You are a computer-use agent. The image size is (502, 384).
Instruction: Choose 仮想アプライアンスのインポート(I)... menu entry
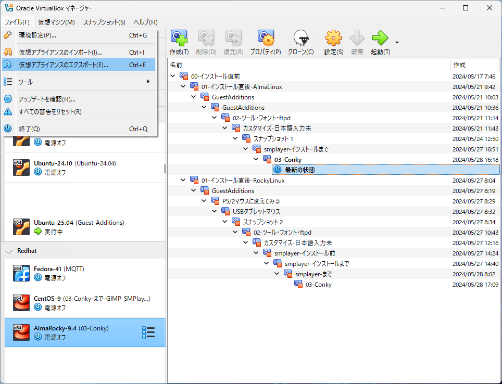(79, 52)
